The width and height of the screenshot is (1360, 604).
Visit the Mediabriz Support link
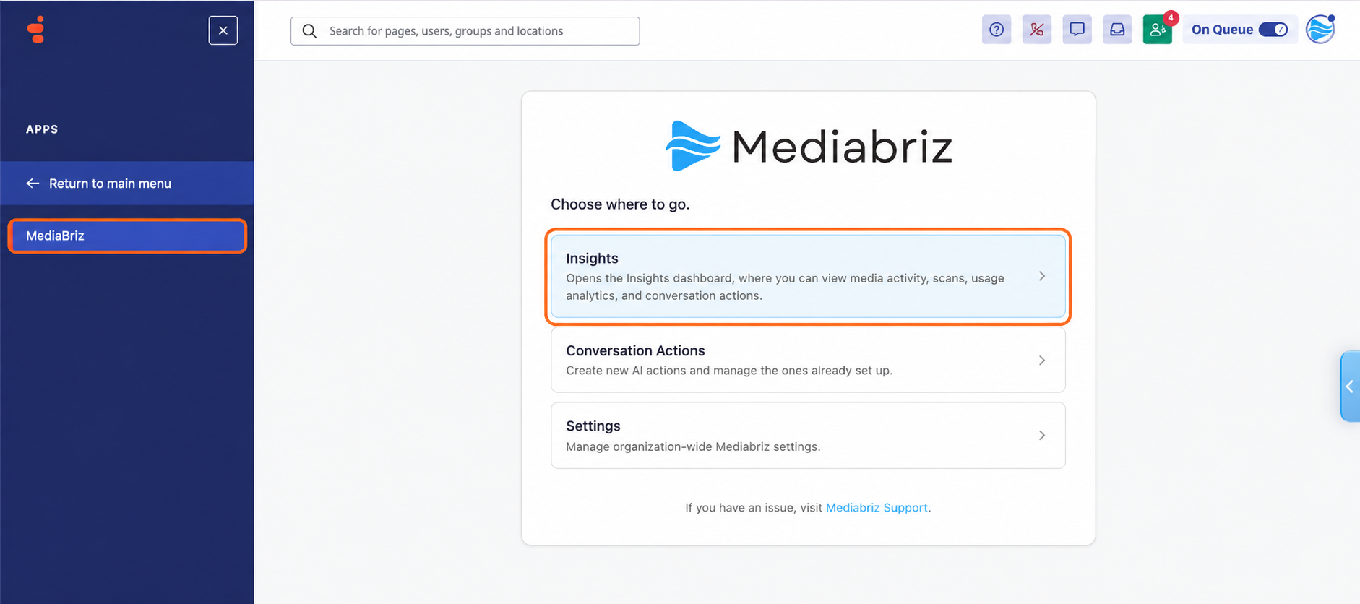[877, 508]
